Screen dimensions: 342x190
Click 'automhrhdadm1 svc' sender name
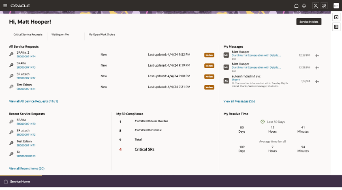click(246, 76)
